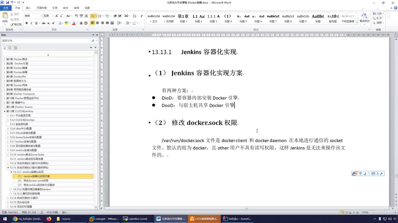Click the multilevel list button
This screenshot has height=223, width=398.
(x=107, y=16)
